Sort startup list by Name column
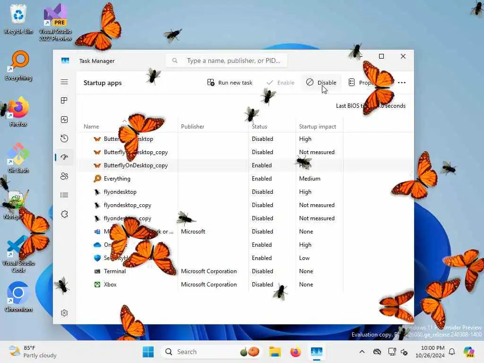Screen dimensions: 484x363 (91, 127)
